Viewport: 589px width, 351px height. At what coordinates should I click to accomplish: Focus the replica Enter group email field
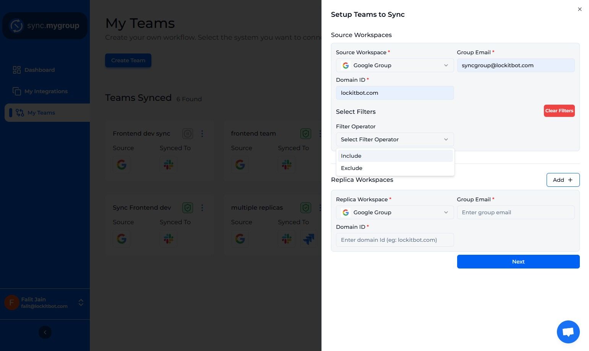click(x=516, y=212)
